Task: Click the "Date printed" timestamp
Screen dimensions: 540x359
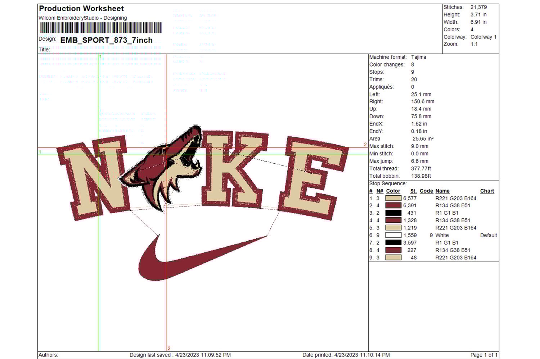Action: click(x=346, y=355)
